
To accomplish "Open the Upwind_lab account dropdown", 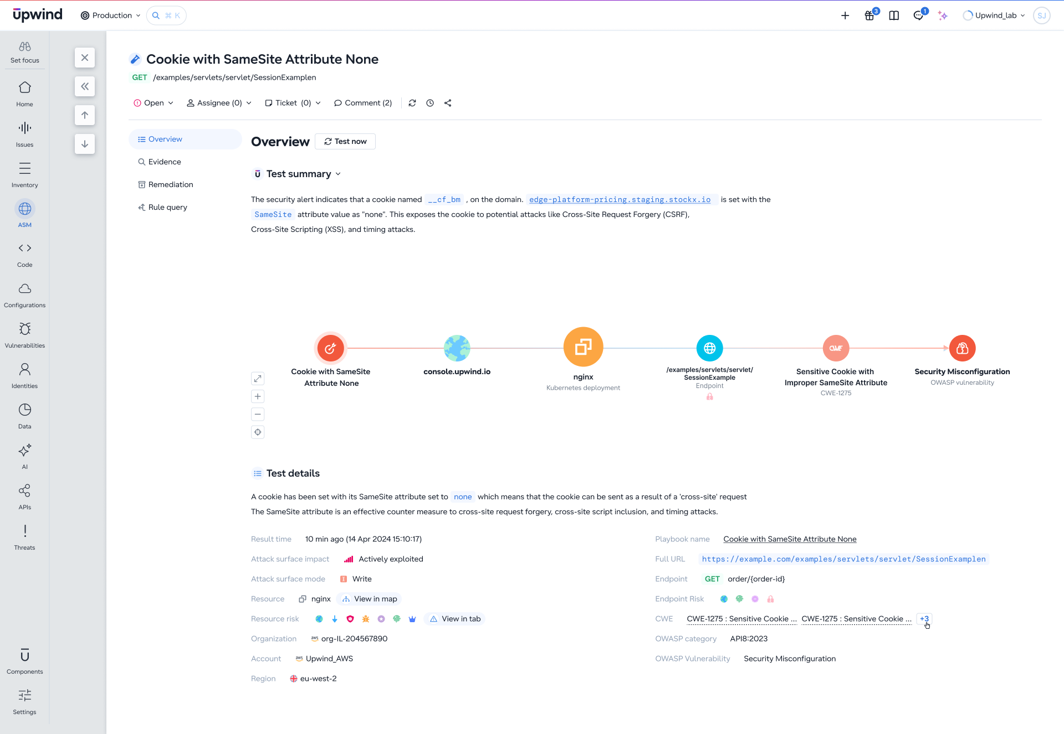I will (994, 15).
